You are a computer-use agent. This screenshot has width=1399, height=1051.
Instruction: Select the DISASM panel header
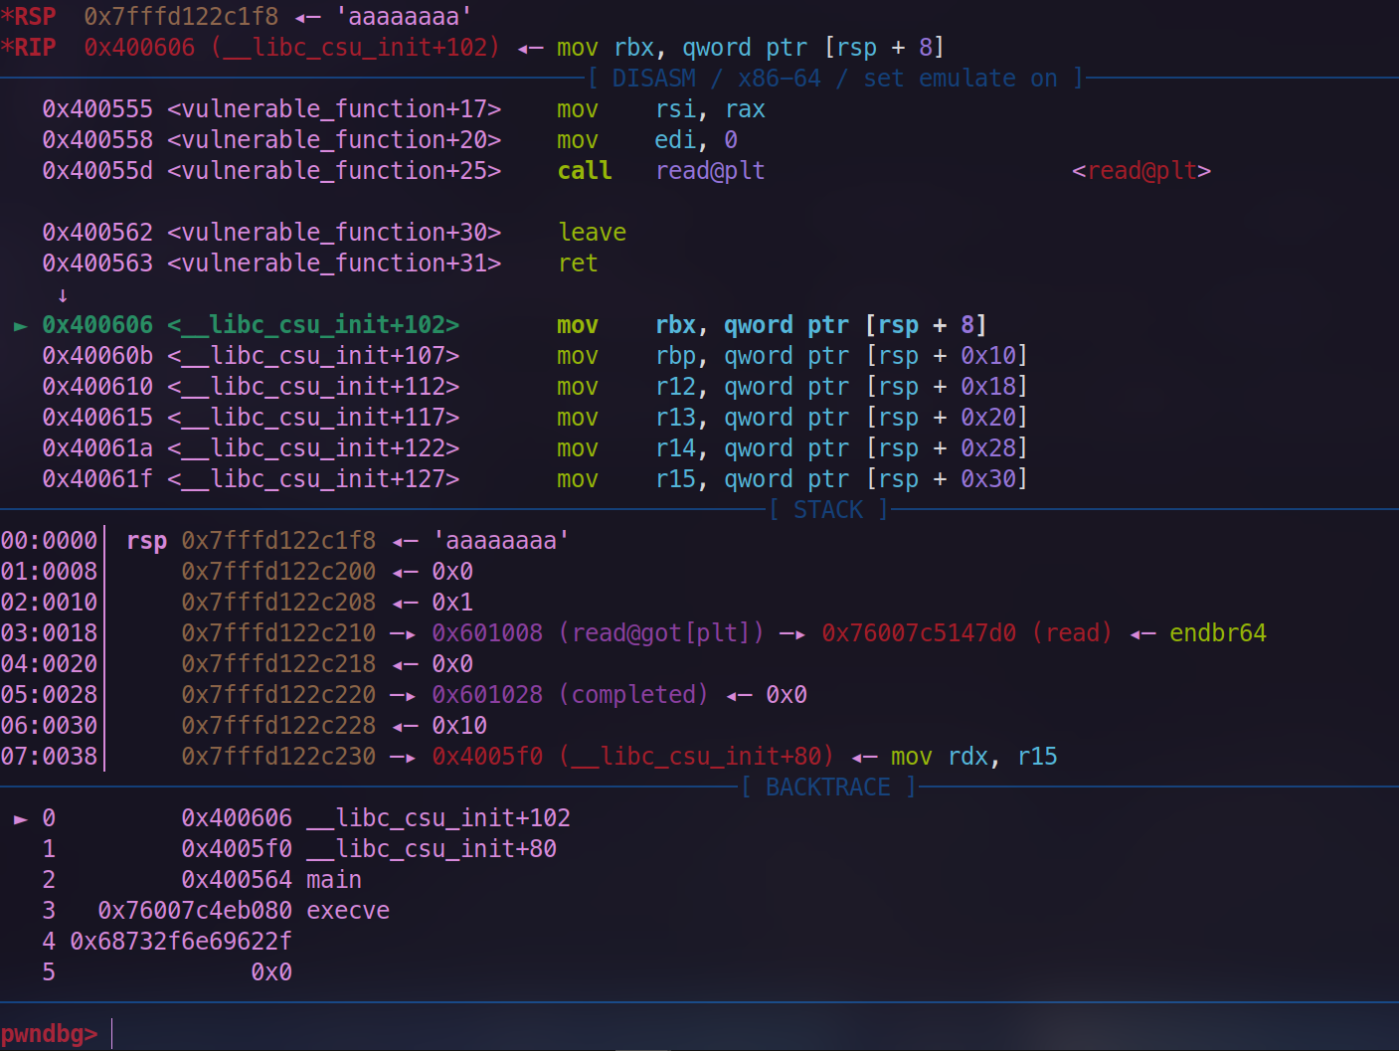(653, 78)
